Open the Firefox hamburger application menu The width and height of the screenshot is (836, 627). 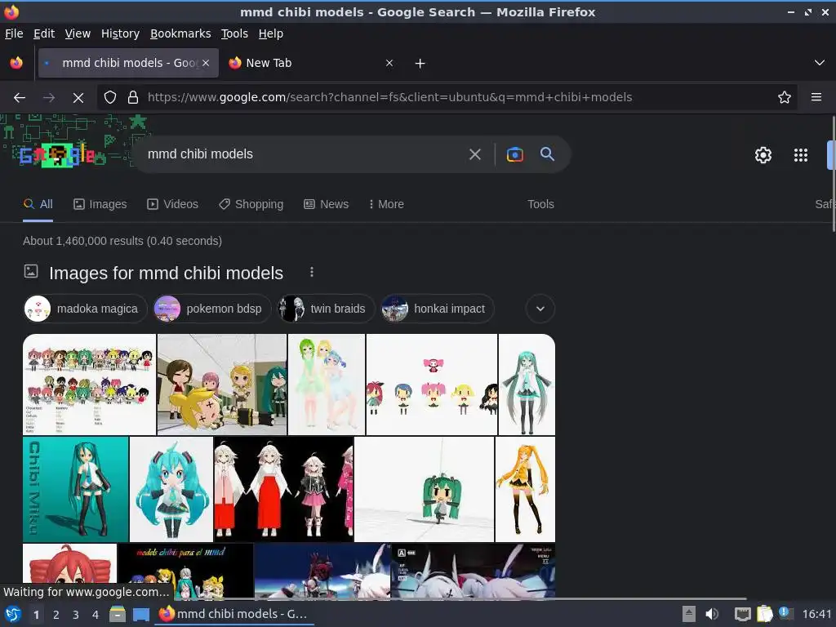click(x=816, y=98)
